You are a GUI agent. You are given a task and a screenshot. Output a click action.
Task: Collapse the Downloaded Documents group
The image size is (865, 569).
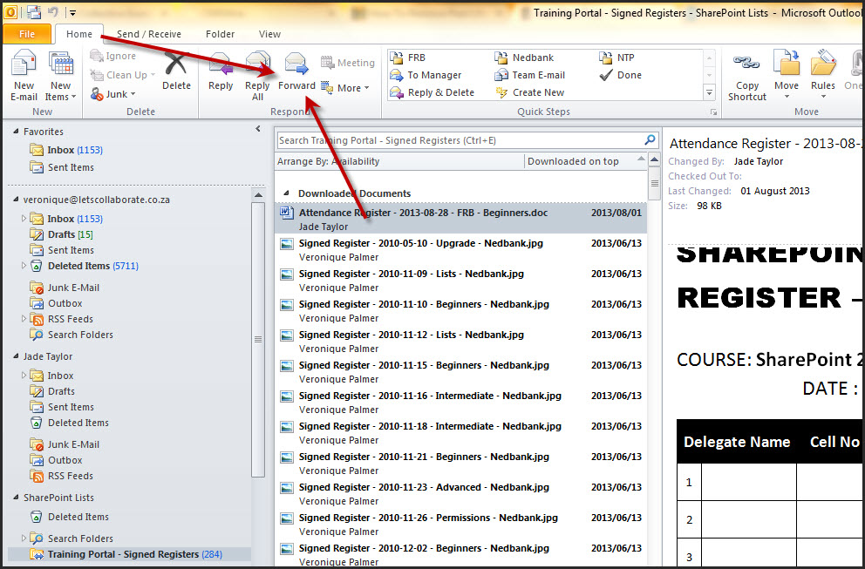tap(286, 193)
